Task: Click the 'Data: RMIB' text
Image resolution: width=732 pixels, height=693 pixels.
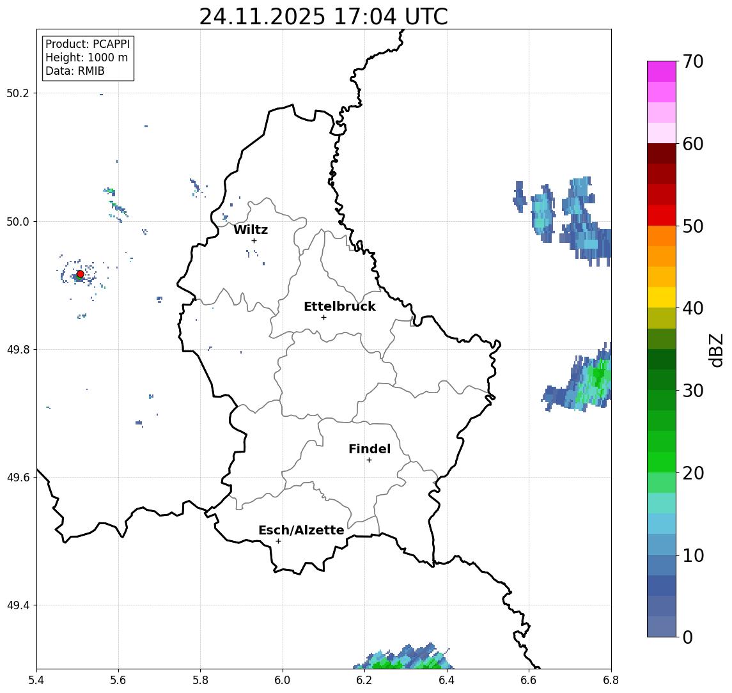Action: tap(75, 71)
